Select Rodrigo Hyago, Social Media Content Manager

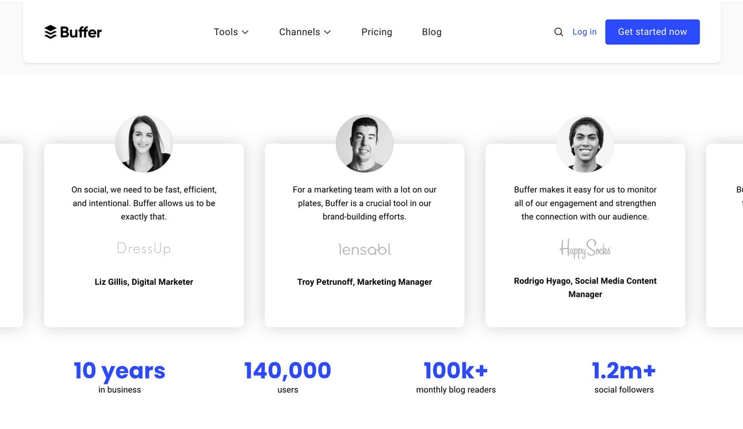tap(585, 287)
